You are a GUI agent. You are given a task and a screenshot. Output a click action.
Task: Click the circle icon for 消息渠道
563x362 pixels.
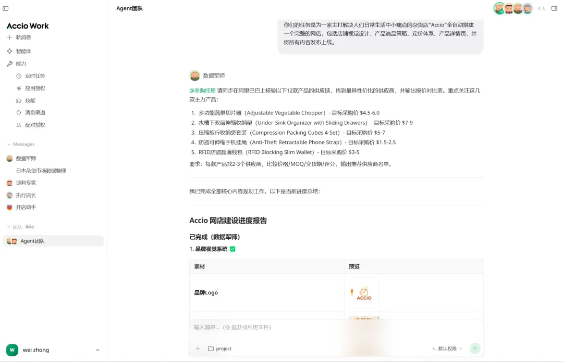pos(19,112)
